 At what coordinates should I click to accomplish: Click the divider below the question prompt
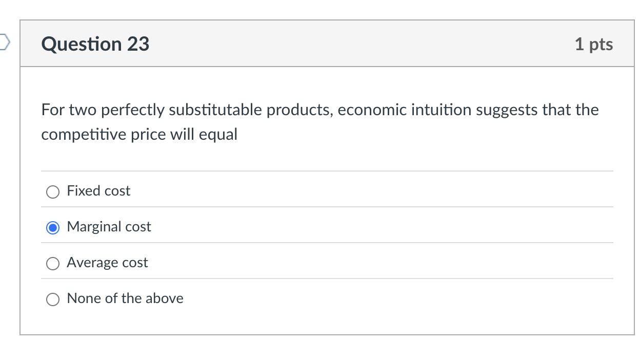[x=327, y=171]
